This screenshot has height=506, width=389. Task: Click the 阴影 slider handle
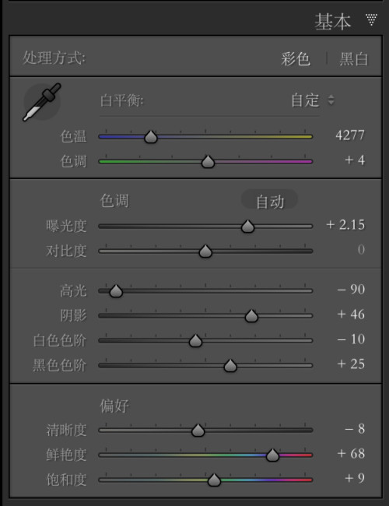click(251, 315)
